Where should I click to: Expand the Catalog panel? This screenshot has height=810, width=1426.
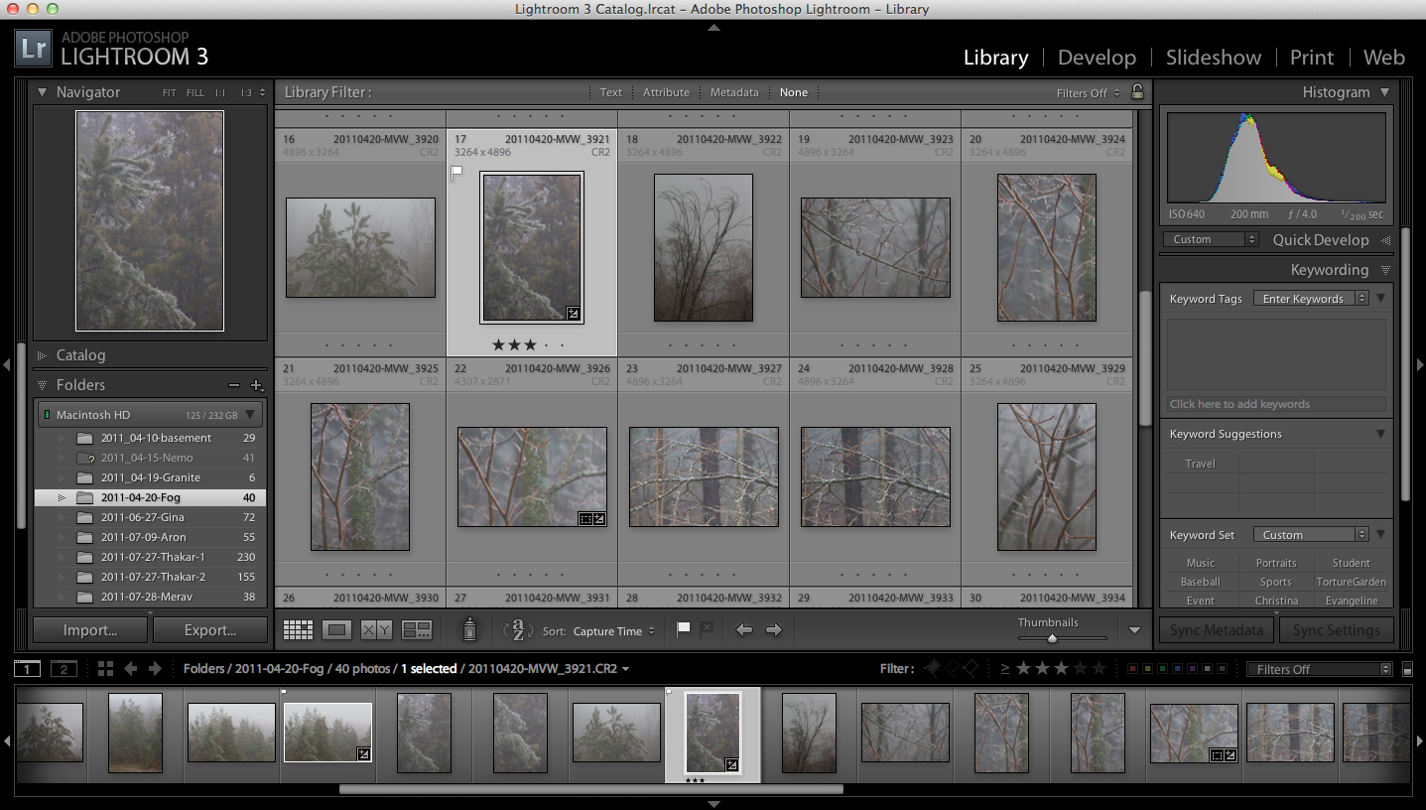click(x=80, y=355)
